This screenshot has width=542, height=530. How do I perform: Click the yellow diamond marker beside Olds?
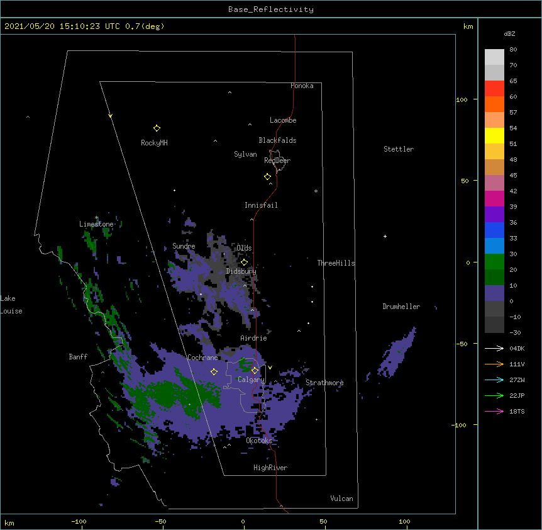click(244, 262)
